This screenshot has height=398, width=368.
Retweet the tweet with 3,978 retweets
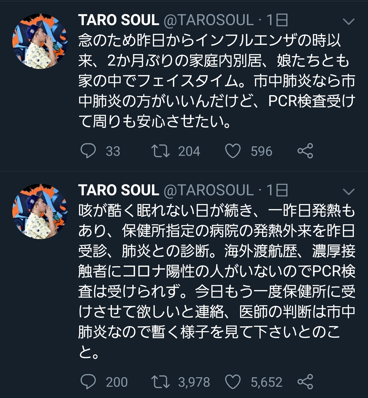click(160, 382)
